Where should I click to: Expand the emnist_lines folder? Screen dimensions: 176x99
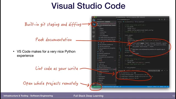pyautogui.click(x=103, y=32)
